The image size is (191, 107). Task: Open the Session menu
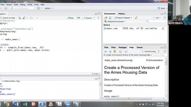point(9,5)
